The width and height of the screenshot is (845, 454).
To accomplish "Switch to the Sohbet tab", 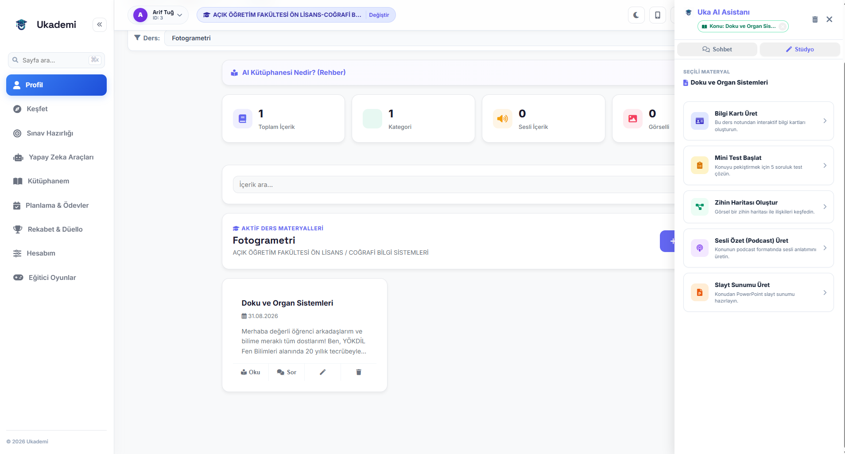I will 717,49.
